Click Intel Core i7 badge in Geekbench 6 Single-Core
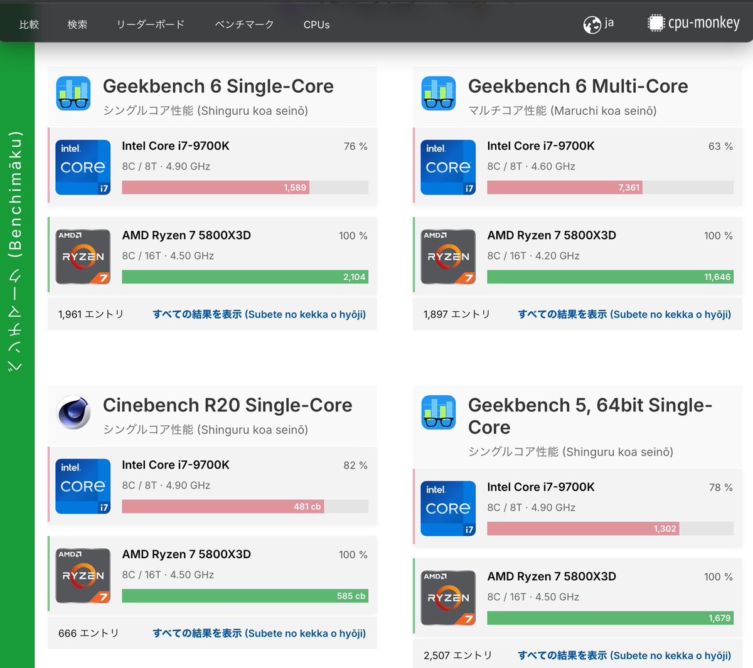This screenshot has width=753, height=668. point(83,167)
